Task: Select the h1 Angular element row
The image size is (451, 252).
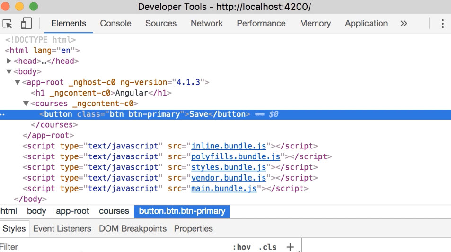Action: (x=101, y=93)
